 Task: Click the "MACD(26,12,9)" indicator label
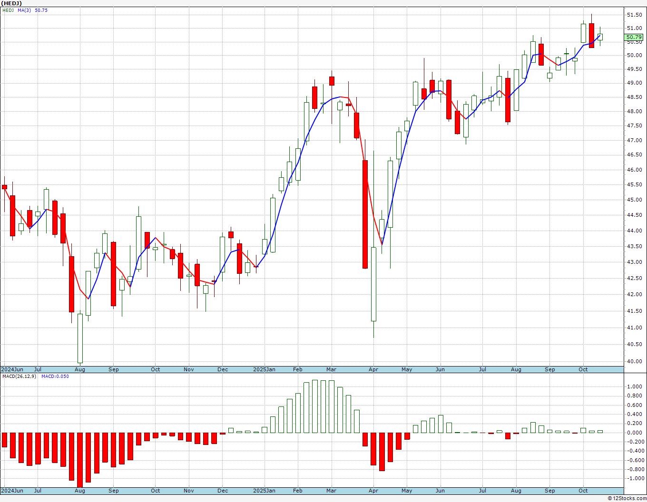tap(19, 376)
